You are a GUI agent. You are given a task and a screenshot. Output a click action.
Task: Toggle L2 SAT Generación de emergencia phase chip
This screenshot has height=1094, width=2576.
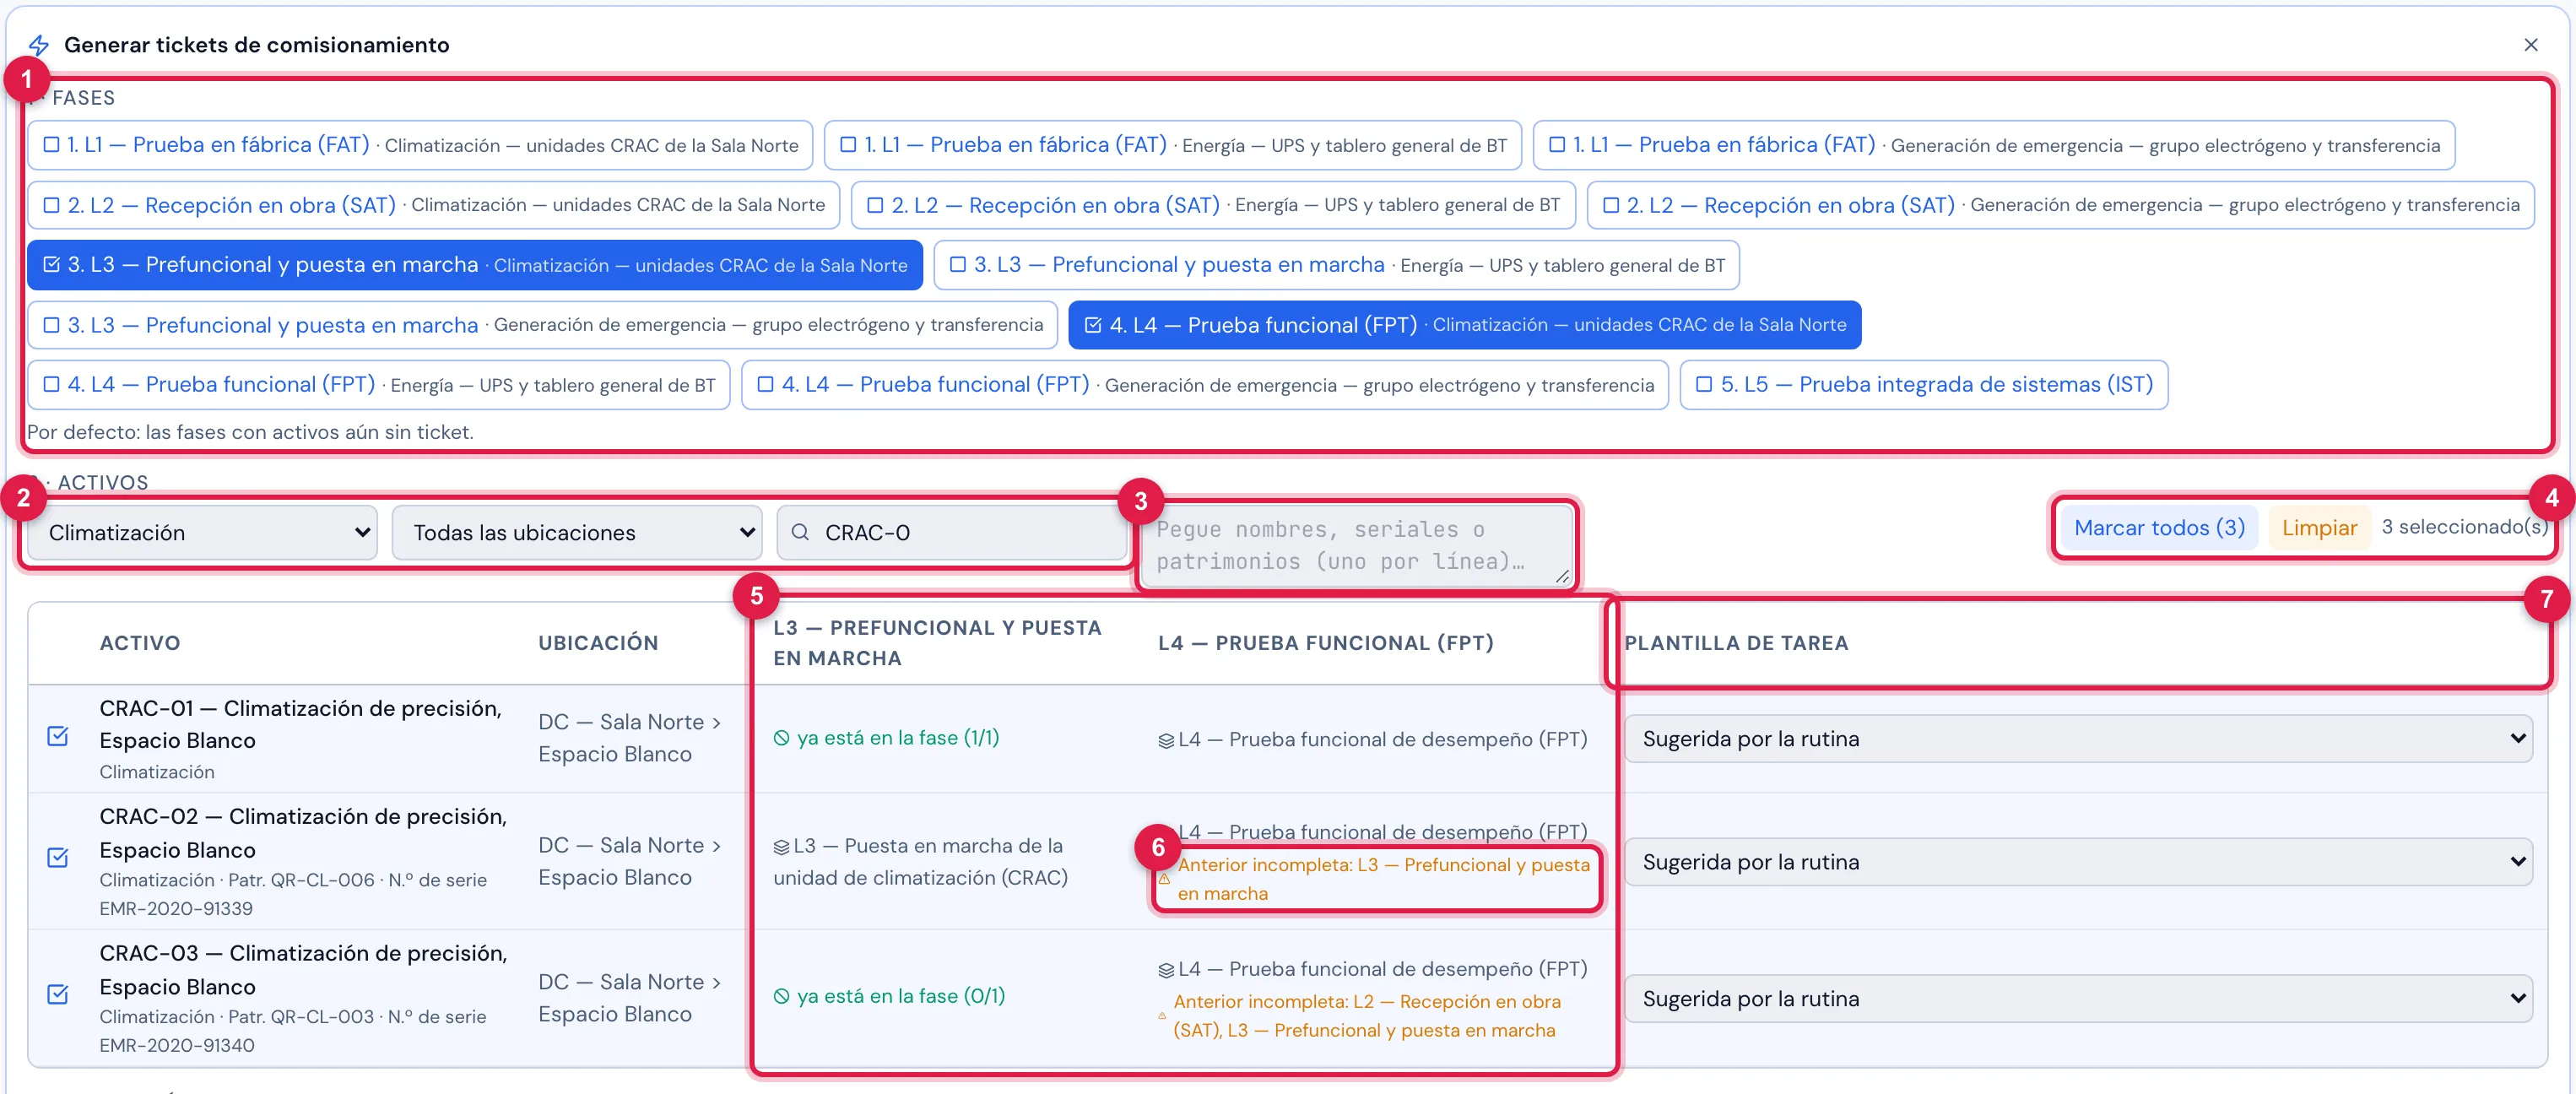tap(2060, 205)
